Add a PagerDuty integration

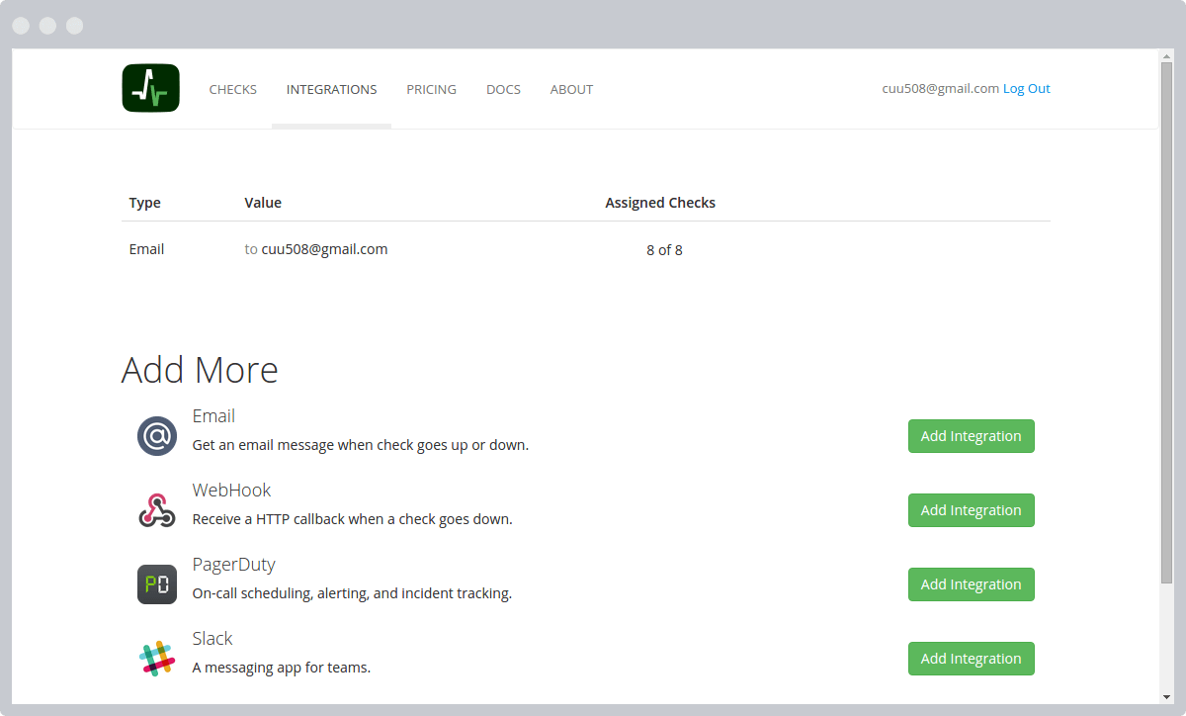(971, 584)
